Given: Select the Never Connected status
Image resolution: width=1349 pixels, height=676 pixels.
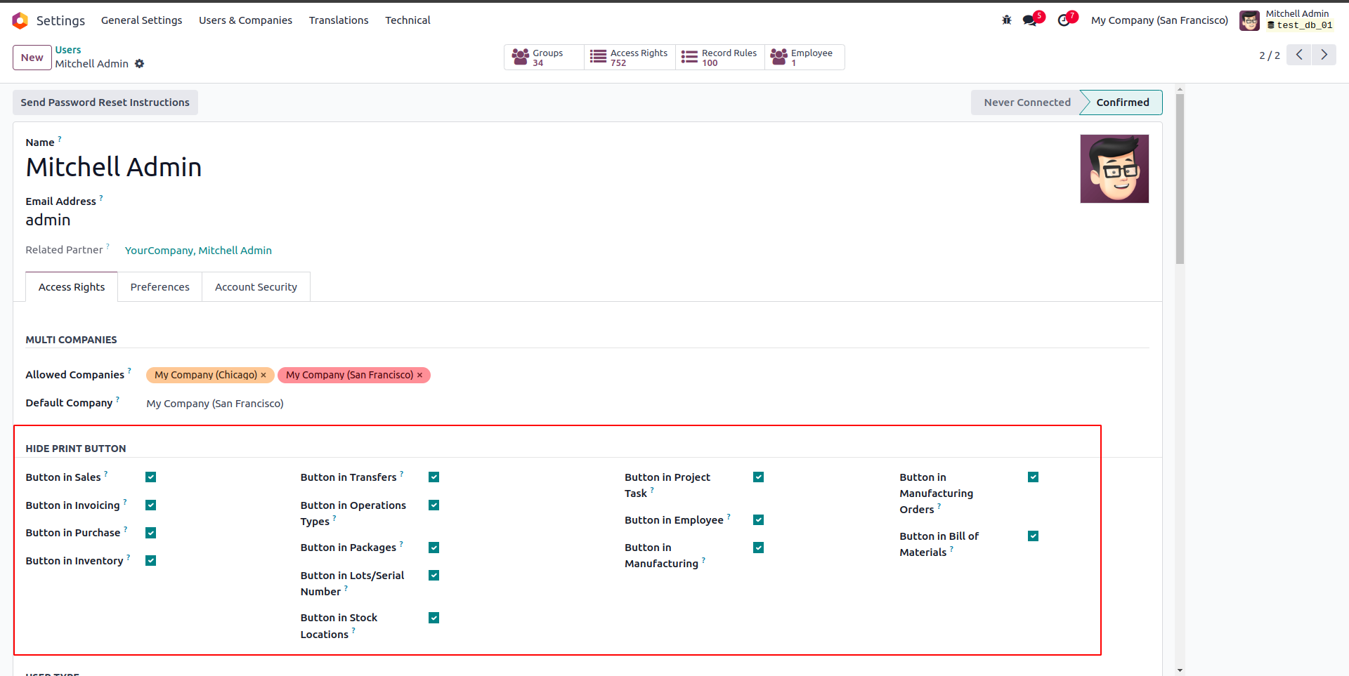Looking at the screenshot, I should click(x=1027, y=102).
